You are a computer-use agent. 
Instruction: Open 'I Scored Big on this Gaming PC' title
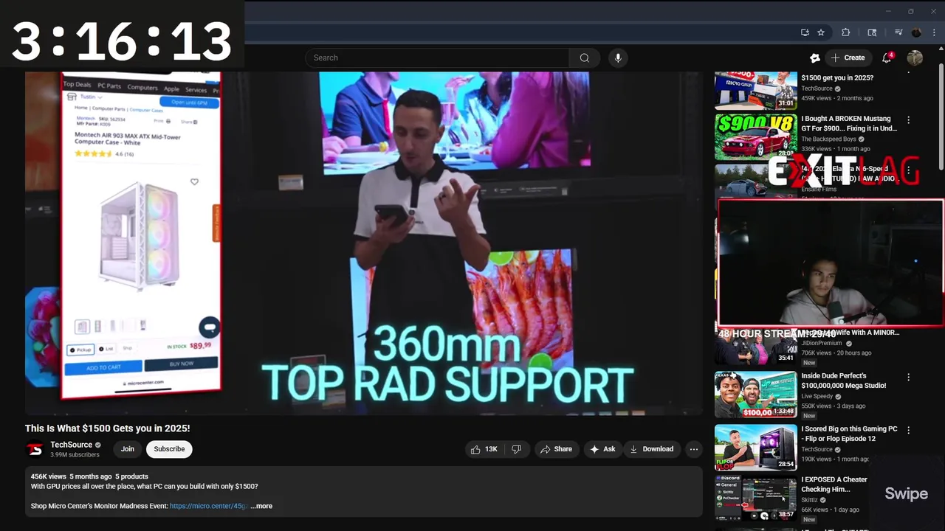[850, 434]
